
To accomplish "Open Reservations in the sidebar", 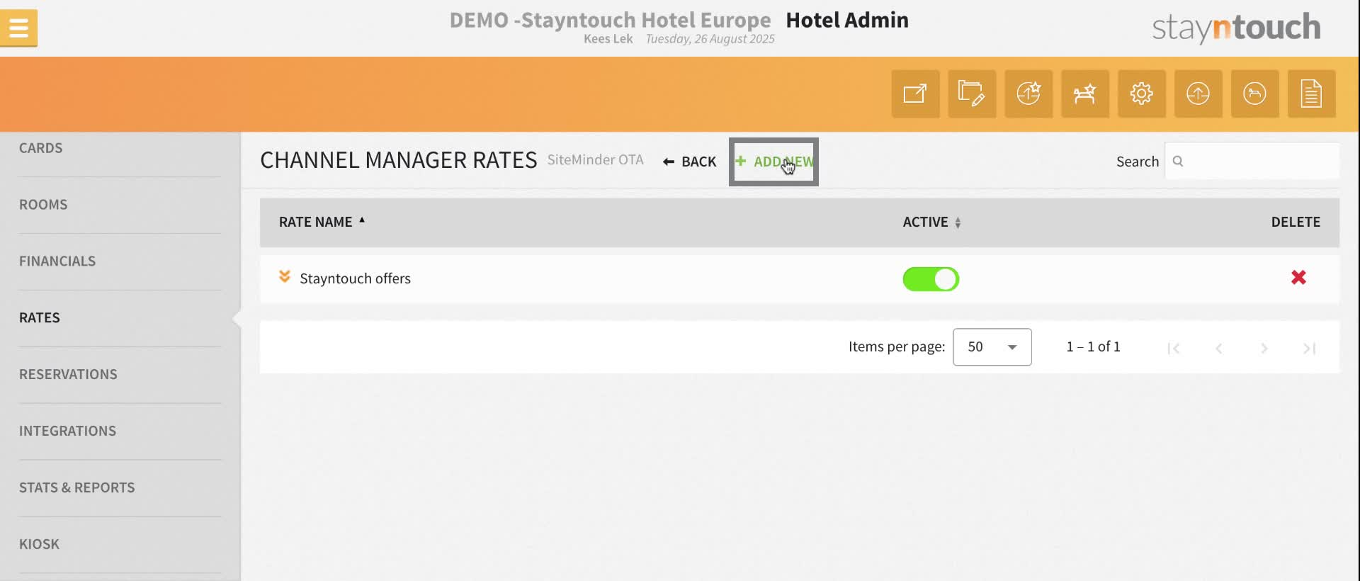I will point(68,375).
